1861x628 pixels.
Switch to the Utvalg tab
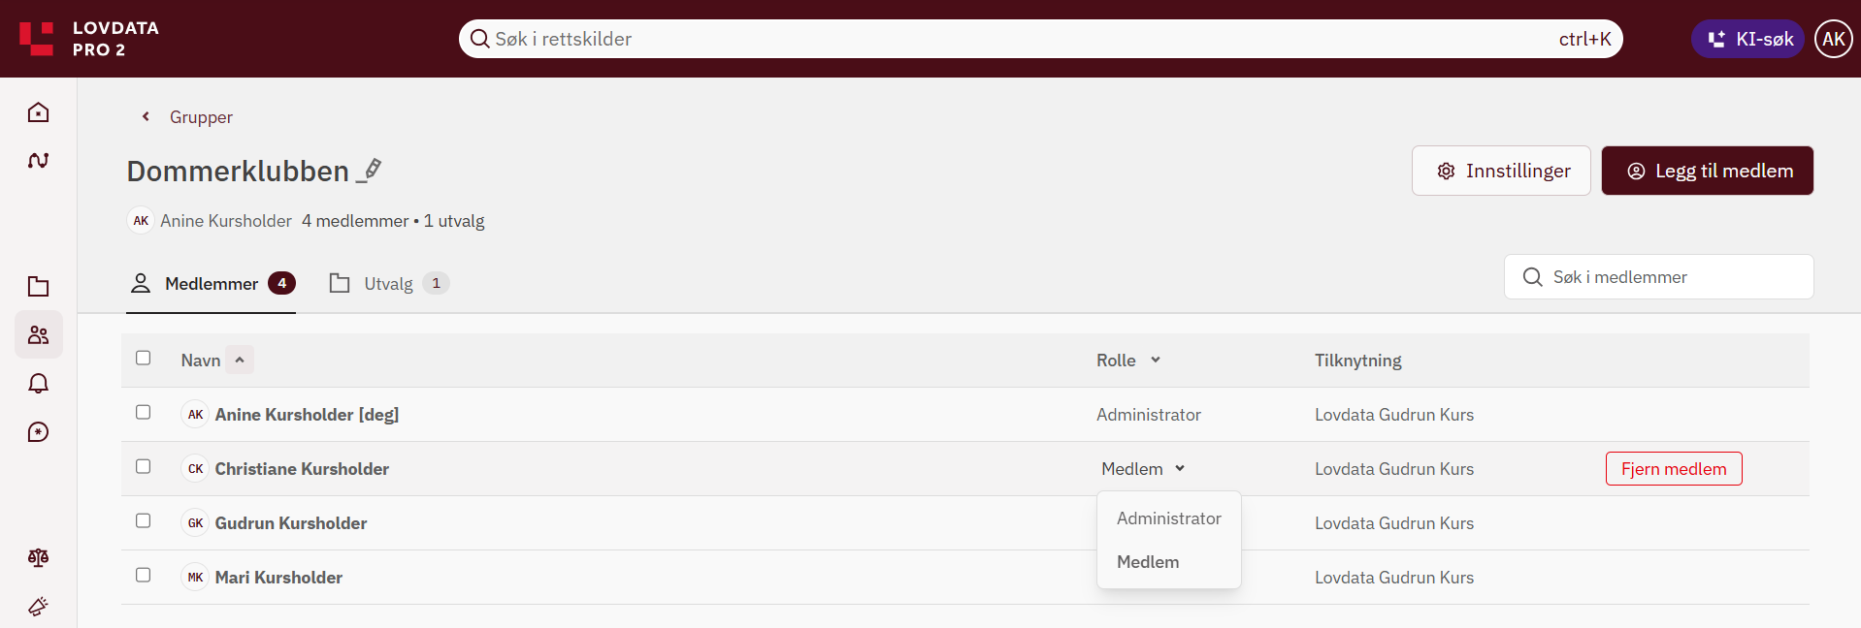(389, 284)
